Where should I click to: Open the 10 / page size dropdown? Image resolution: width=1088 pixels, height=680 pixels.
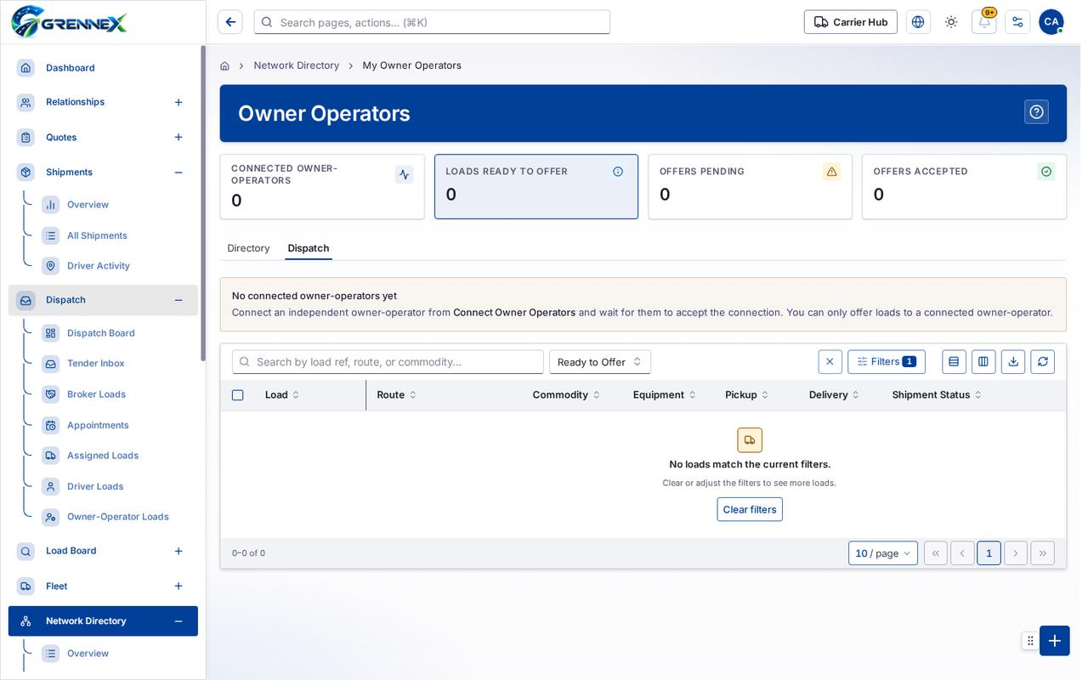(883, 553)
